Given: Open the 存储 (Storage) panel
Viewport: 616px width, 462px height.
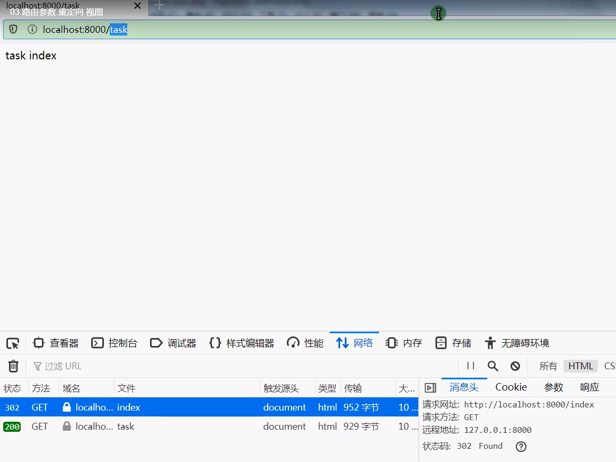Looking at the screenshot, I should 453,343.
